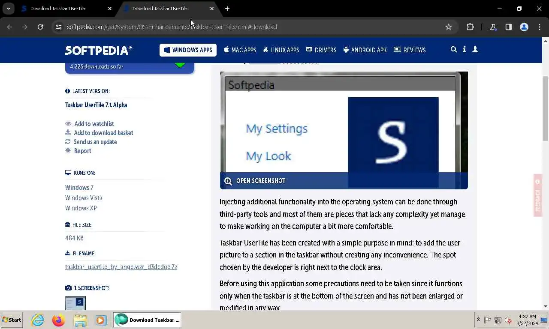The height and width of the screenshot is (329, 549).
Task: Click the 4,225 downloads so far button
Action: (130, 68)
